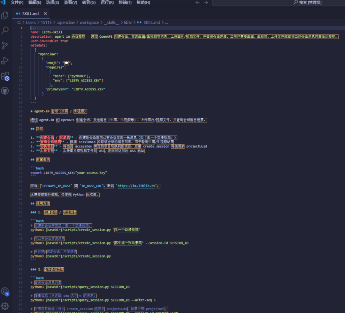
Task: Open the 帮助(H) menu
Action: click(x=143, y=3)
